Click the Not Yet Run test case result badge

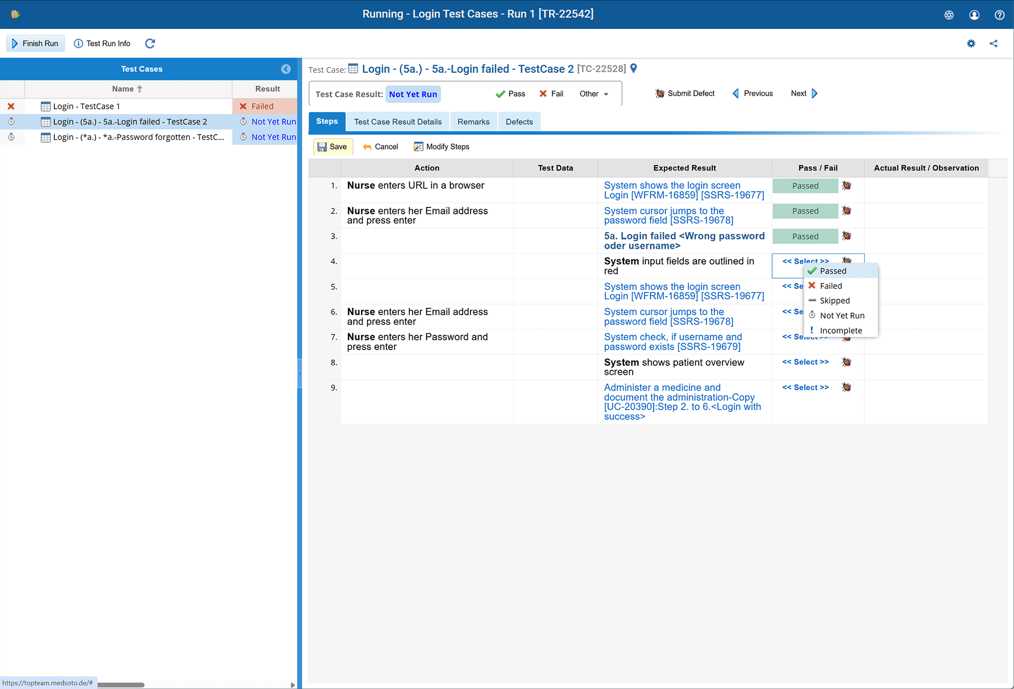(413, 94)
